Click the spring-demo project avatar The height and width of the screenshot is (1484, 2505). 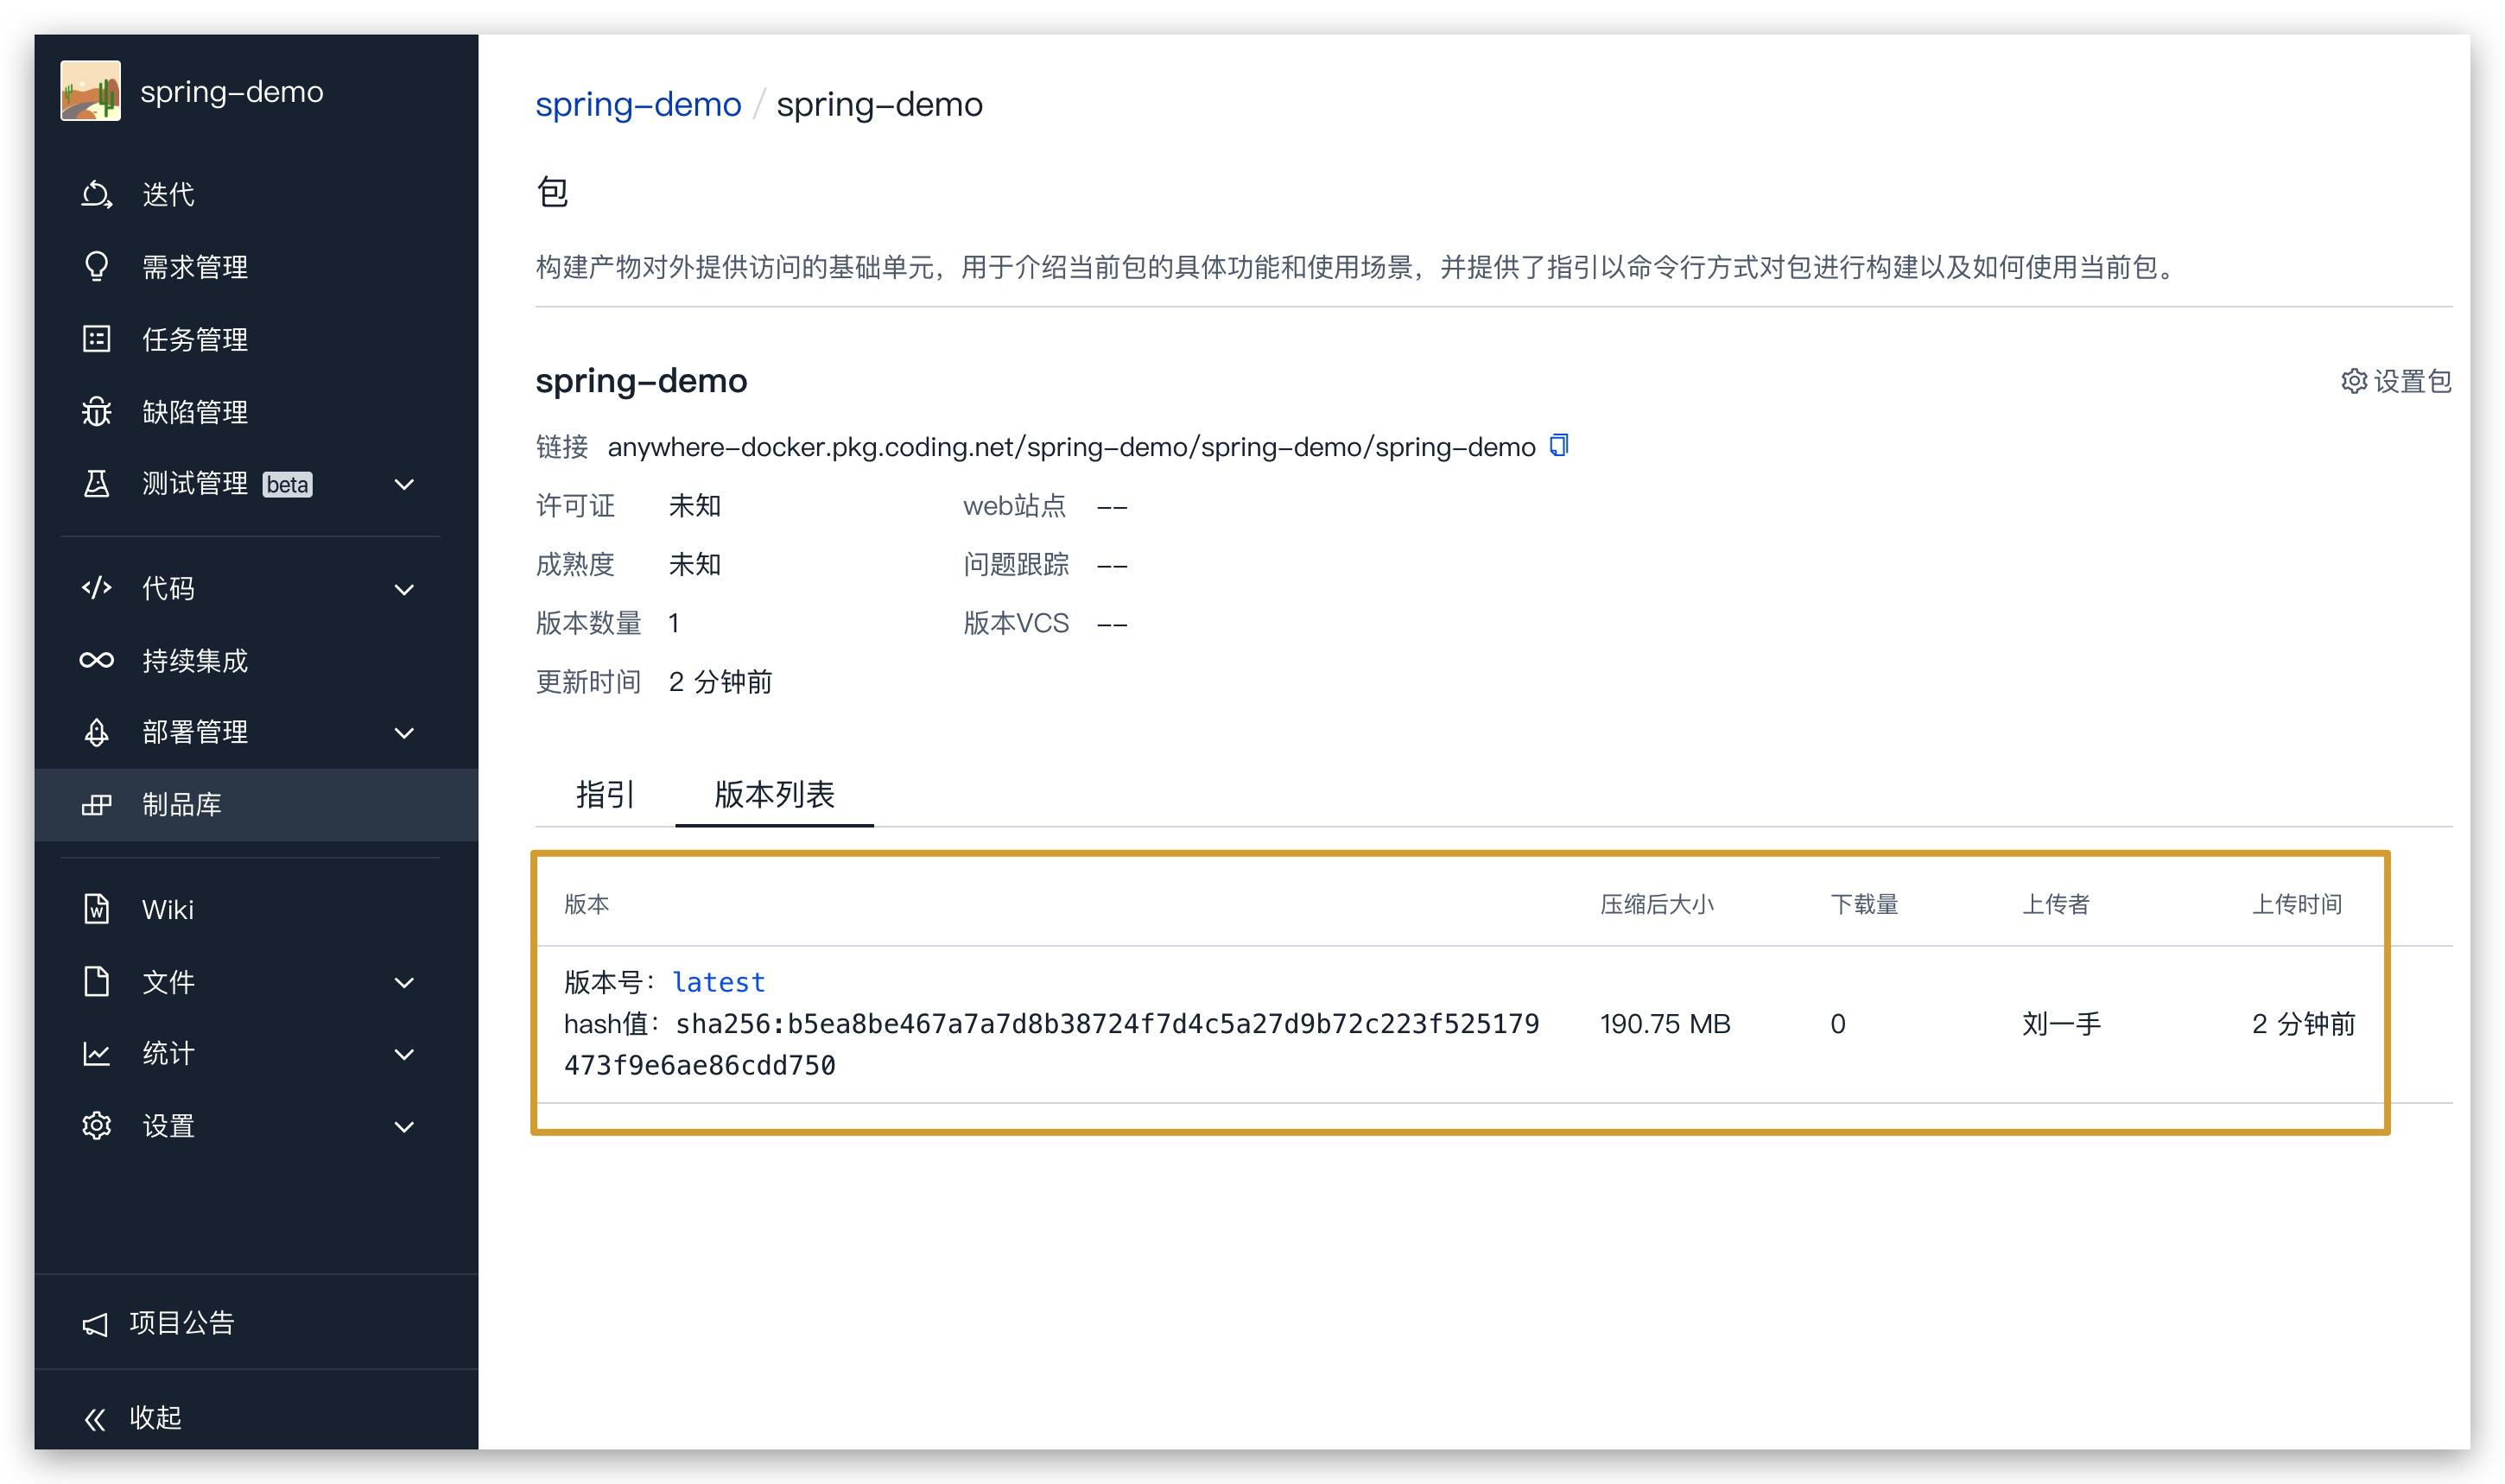(90, 91)
